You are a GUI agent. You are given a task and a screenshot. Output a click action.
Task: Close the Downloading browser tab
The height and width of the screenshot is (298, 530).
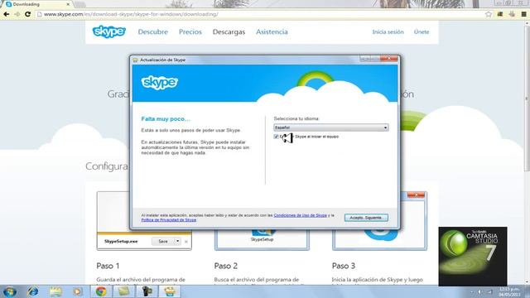coord(68,4)
